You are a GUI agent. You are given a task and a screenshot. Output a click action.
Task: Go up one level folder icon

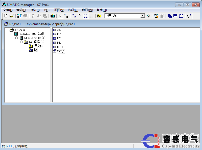(x=99, y=16)
